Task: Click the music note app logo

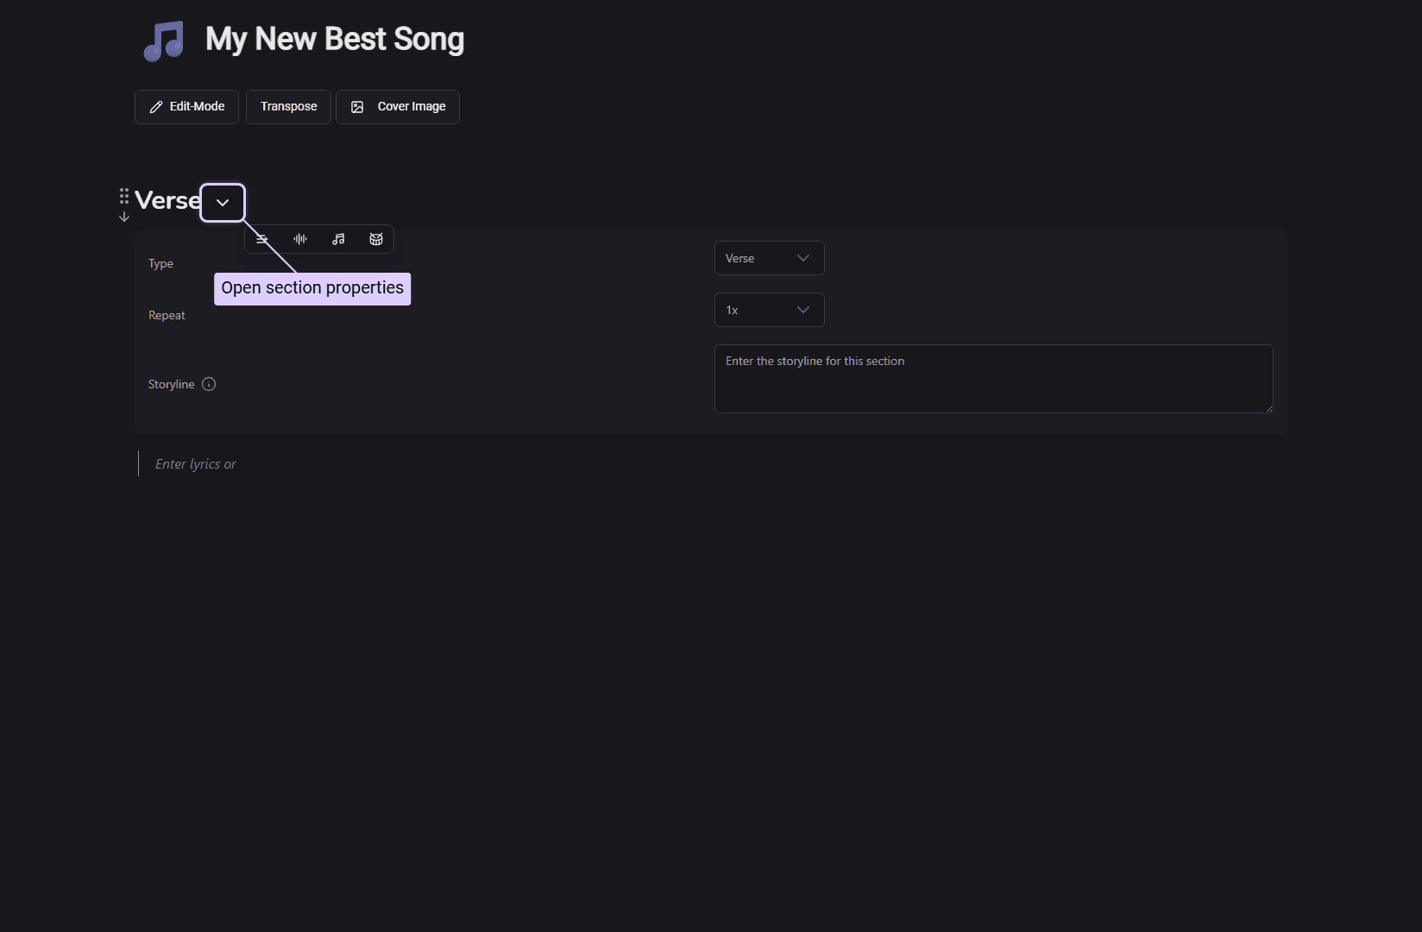Action: point(164,40)
